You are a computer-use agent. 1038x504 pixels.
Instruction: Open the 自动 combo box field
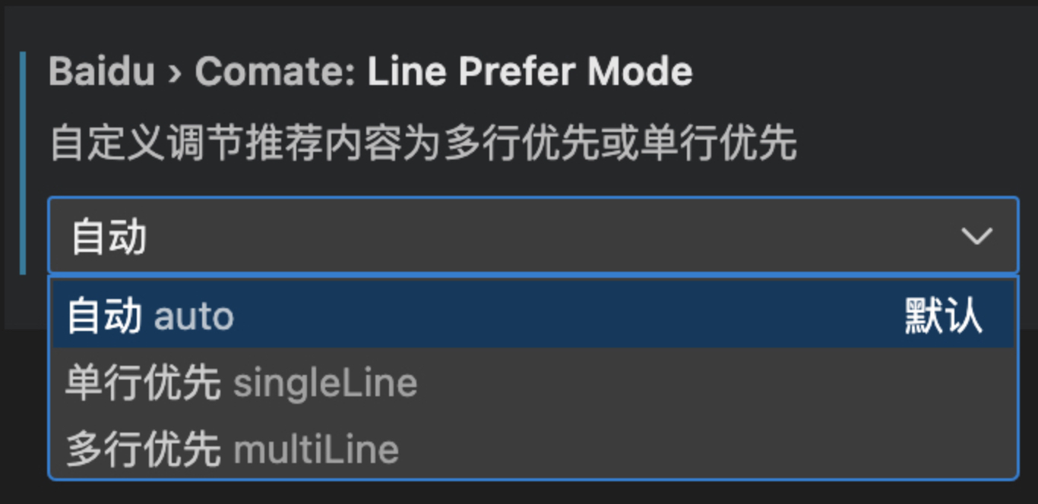(533, 235)
